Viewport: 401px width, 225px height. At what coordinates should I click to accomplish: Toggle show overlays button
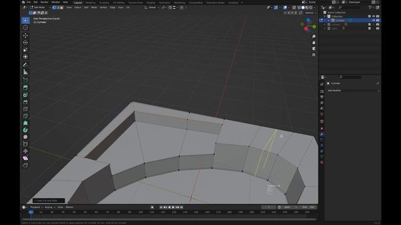285,7
